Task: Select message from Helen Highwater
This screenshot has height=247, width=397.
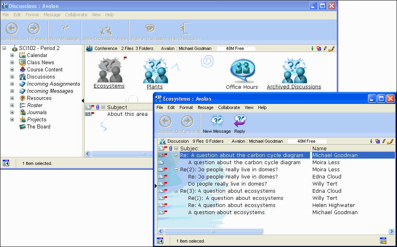Action: tap(333, 205)
